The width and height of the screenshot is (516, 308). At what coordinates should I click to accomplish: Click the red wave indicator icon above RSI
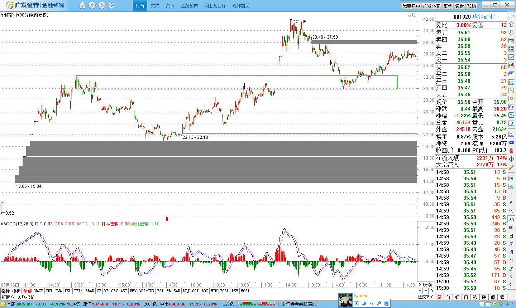click(511, 134)
